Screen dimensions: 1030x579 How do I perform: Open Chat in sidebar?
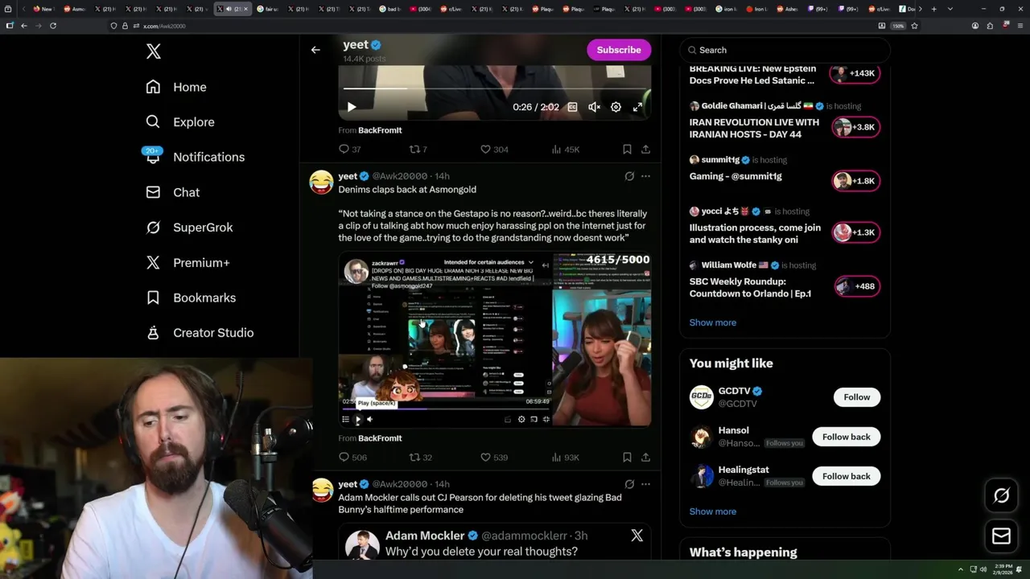[x=172, y=192]
